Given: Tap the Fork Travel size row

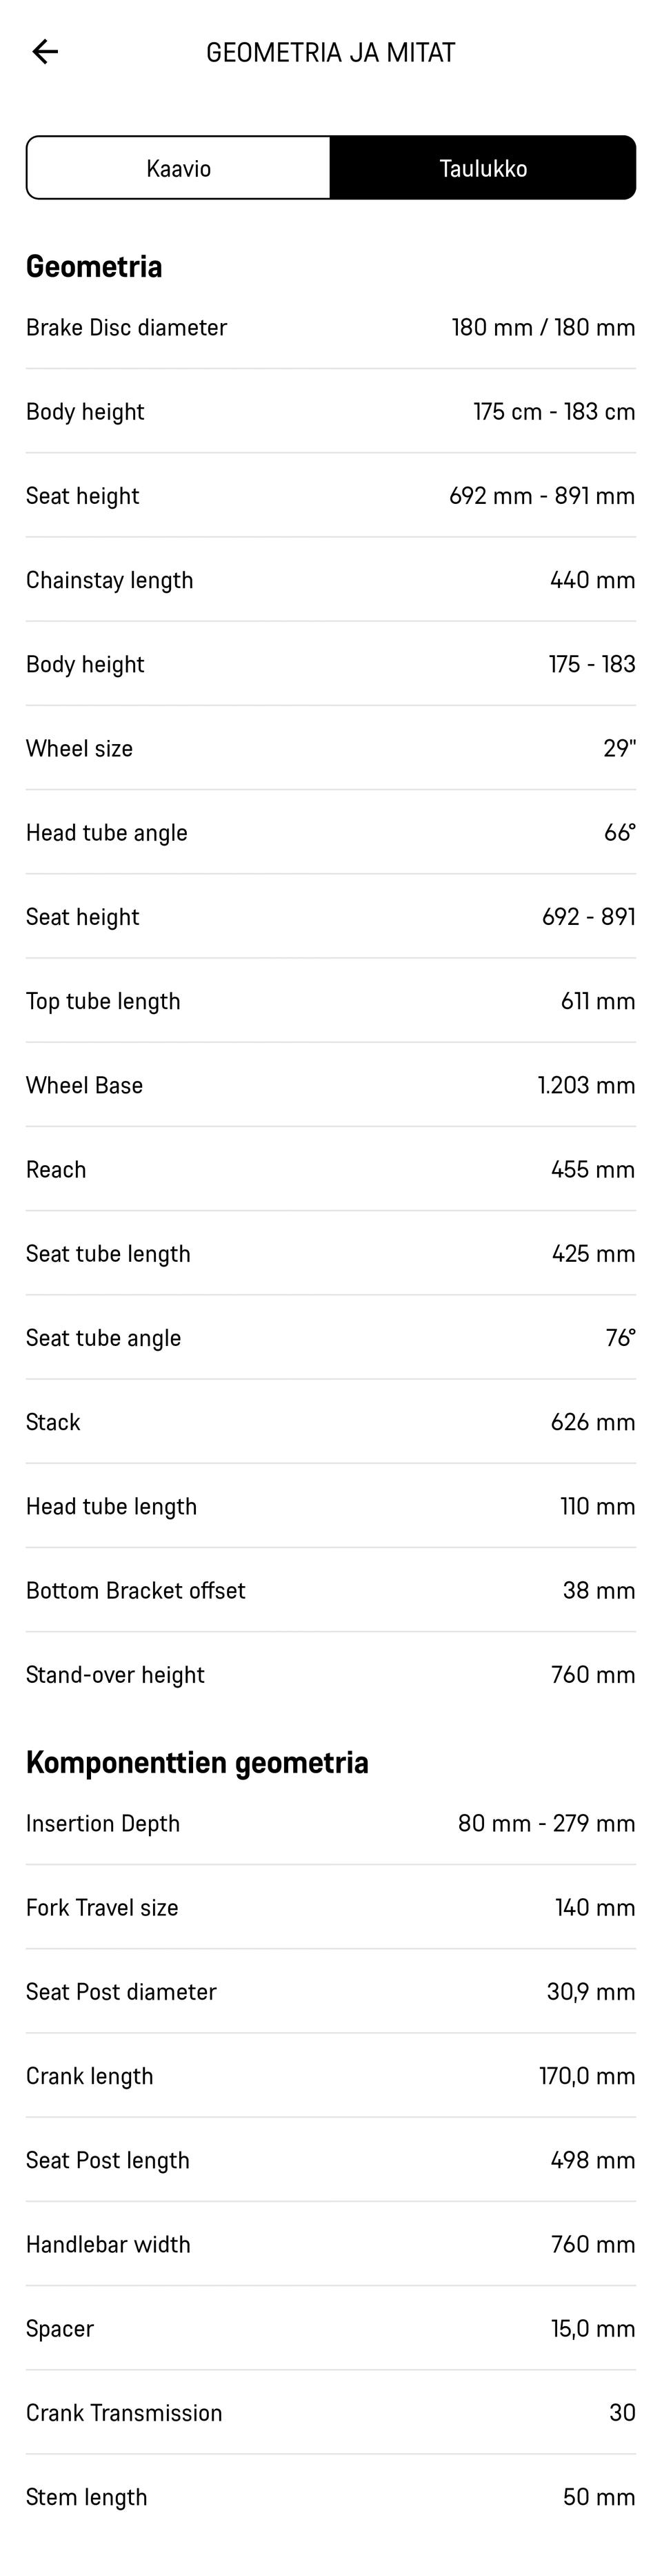Looking at the screenshot, I should click(x=330, y=1907).
